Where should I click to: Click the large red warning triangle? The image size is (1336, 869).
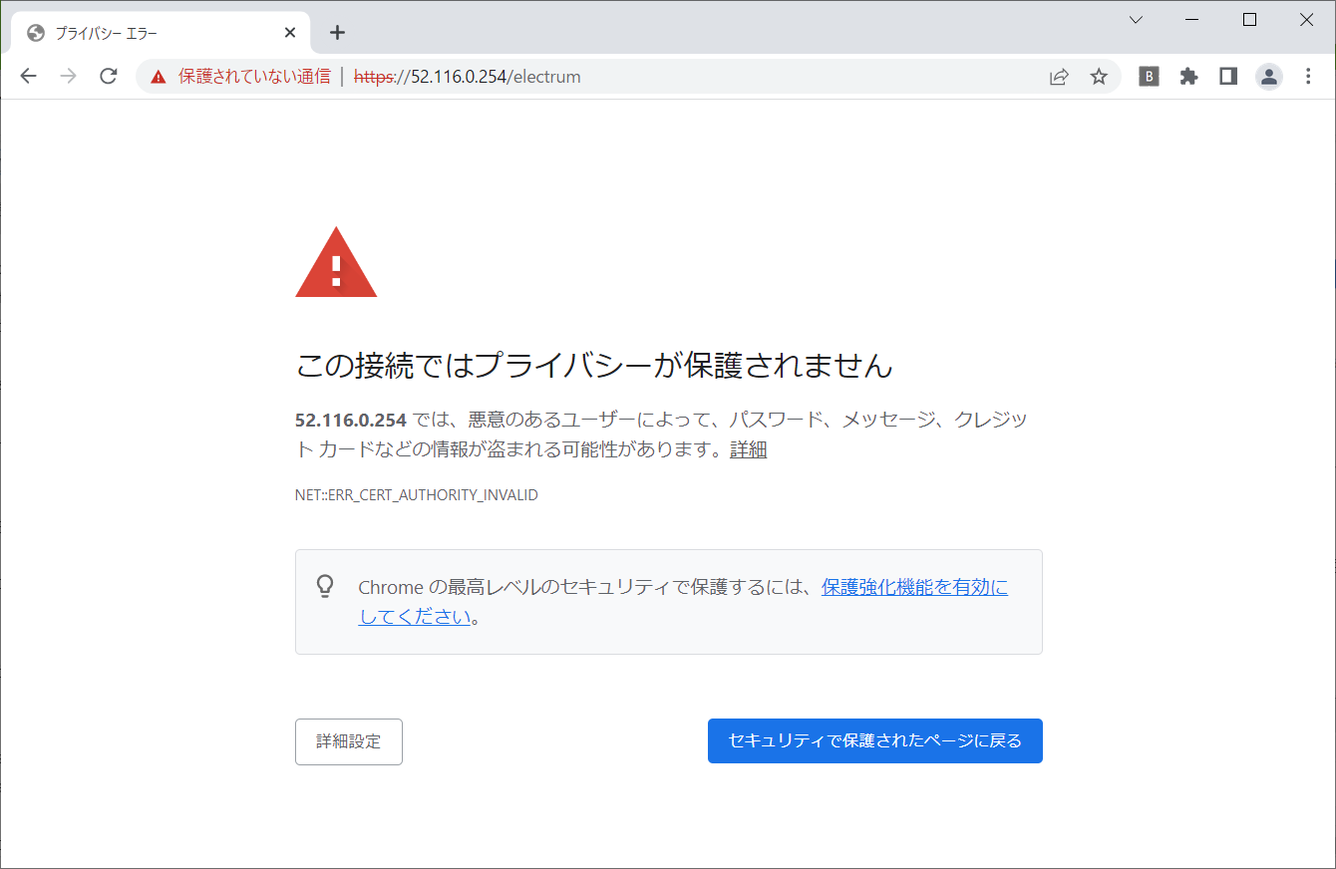336,262
